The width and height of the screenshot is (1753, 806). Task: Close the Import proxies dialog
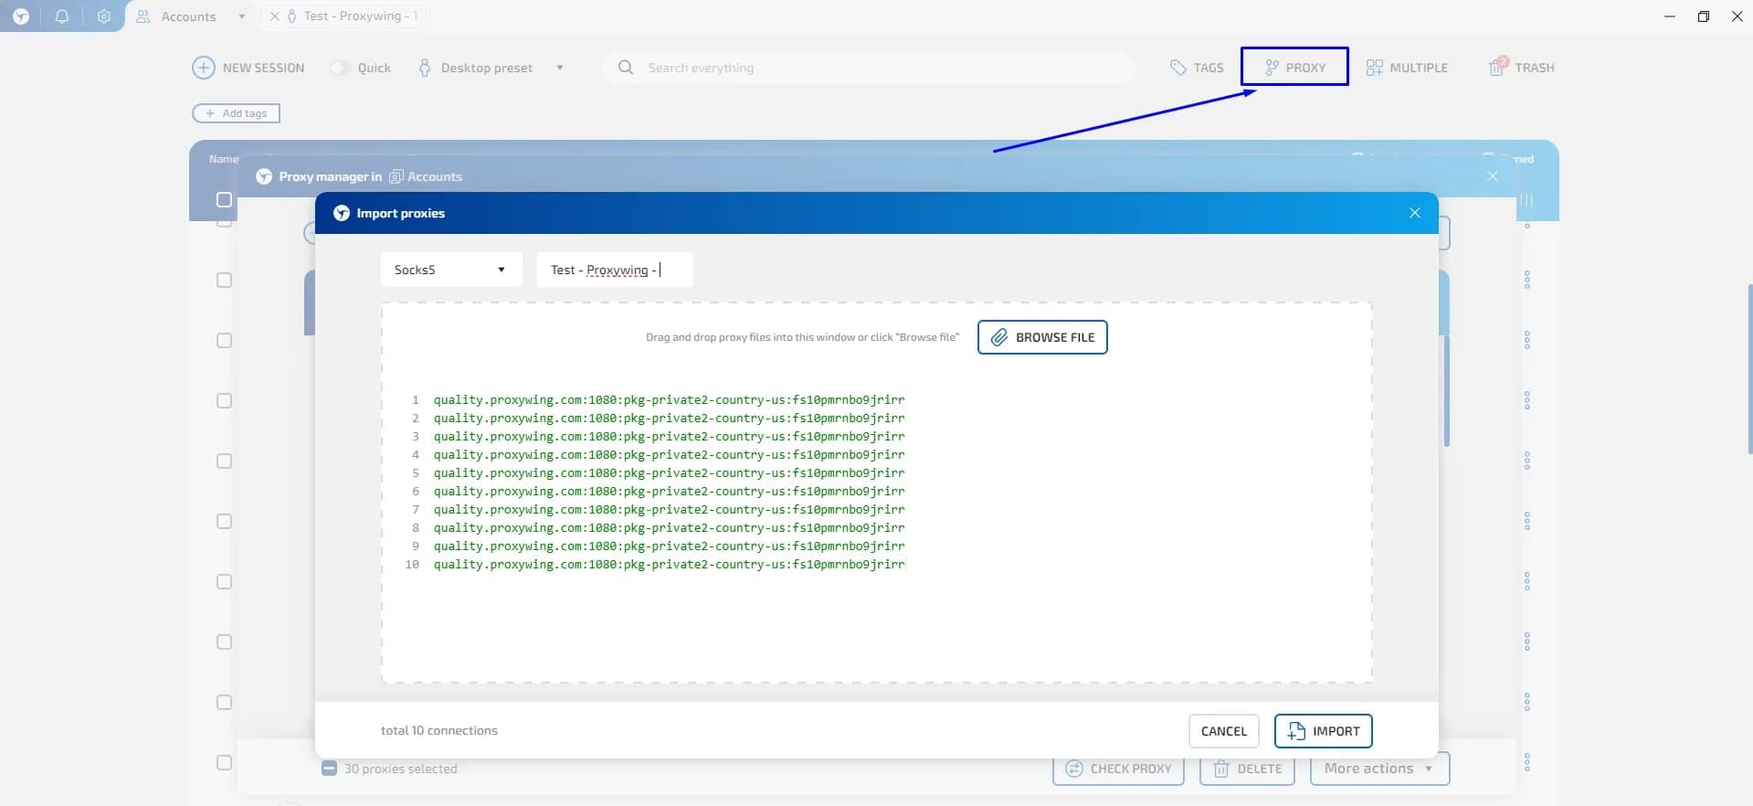tap(1414, 213)
